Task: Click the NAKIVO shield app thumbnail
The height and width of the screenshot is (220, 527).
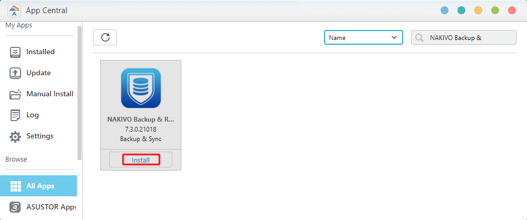Action: click(141, 88)
